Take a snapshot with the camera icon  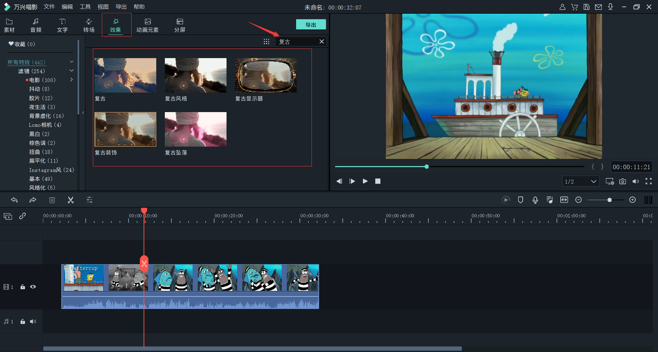pyautogui.click(x=623, y=181)
